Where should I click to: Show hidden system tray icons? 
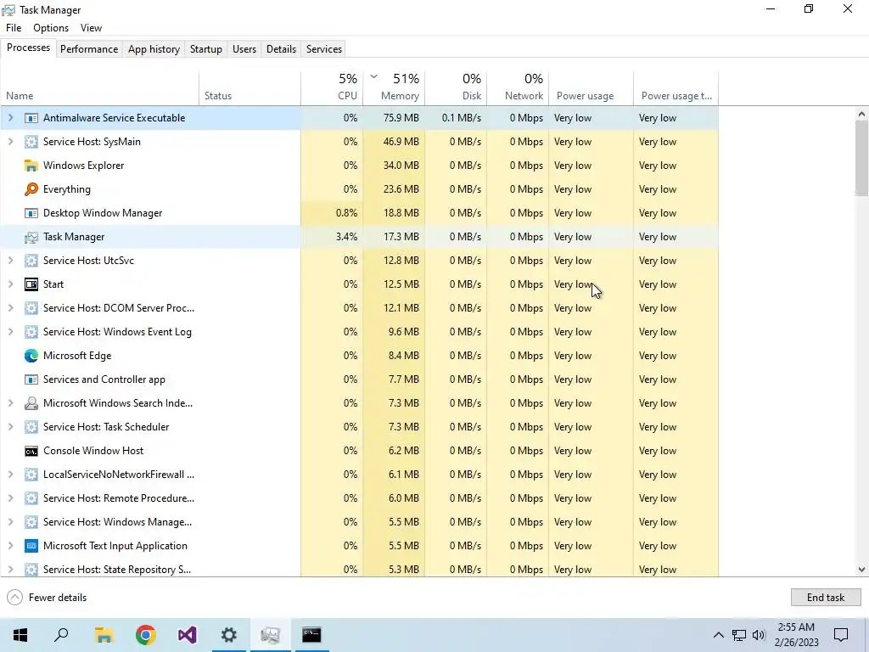pos(718,635)
